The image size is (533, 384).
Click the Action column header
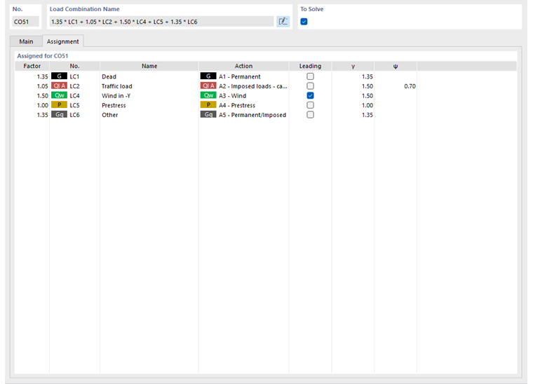click(x=244, y=66)
